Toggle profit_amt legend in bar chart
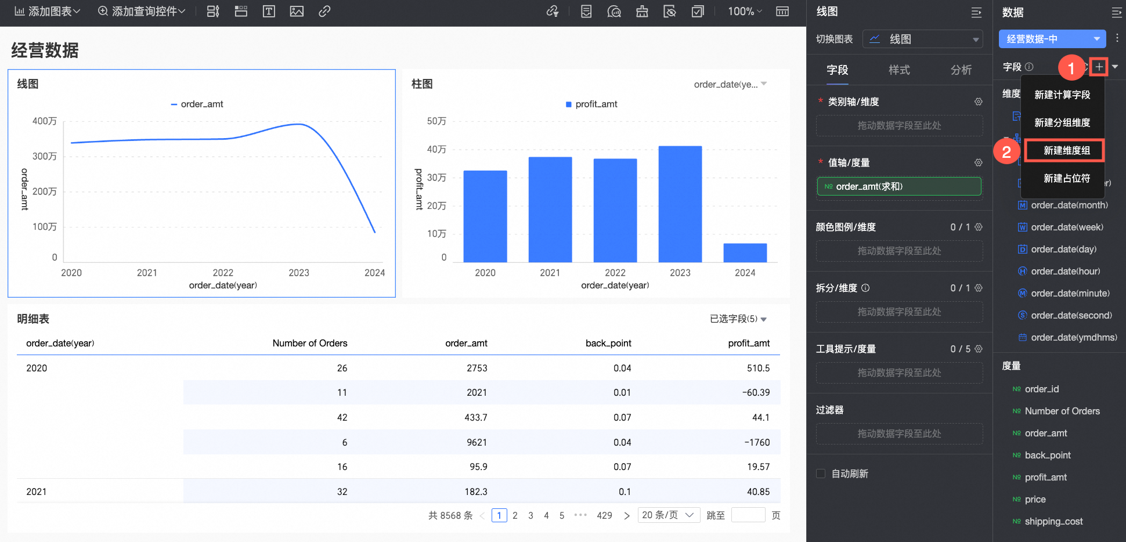Viewport: 1126px width, 542px height. (591, 104)
